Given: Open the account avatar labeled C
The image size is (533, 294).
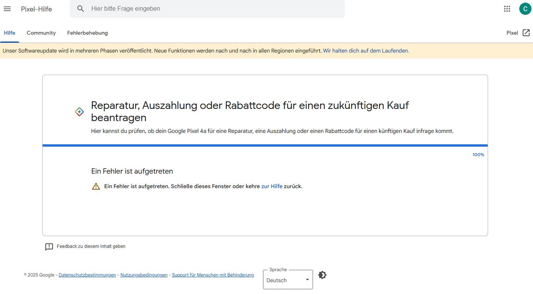Looking at the screenshot, I should coord(525,9).
